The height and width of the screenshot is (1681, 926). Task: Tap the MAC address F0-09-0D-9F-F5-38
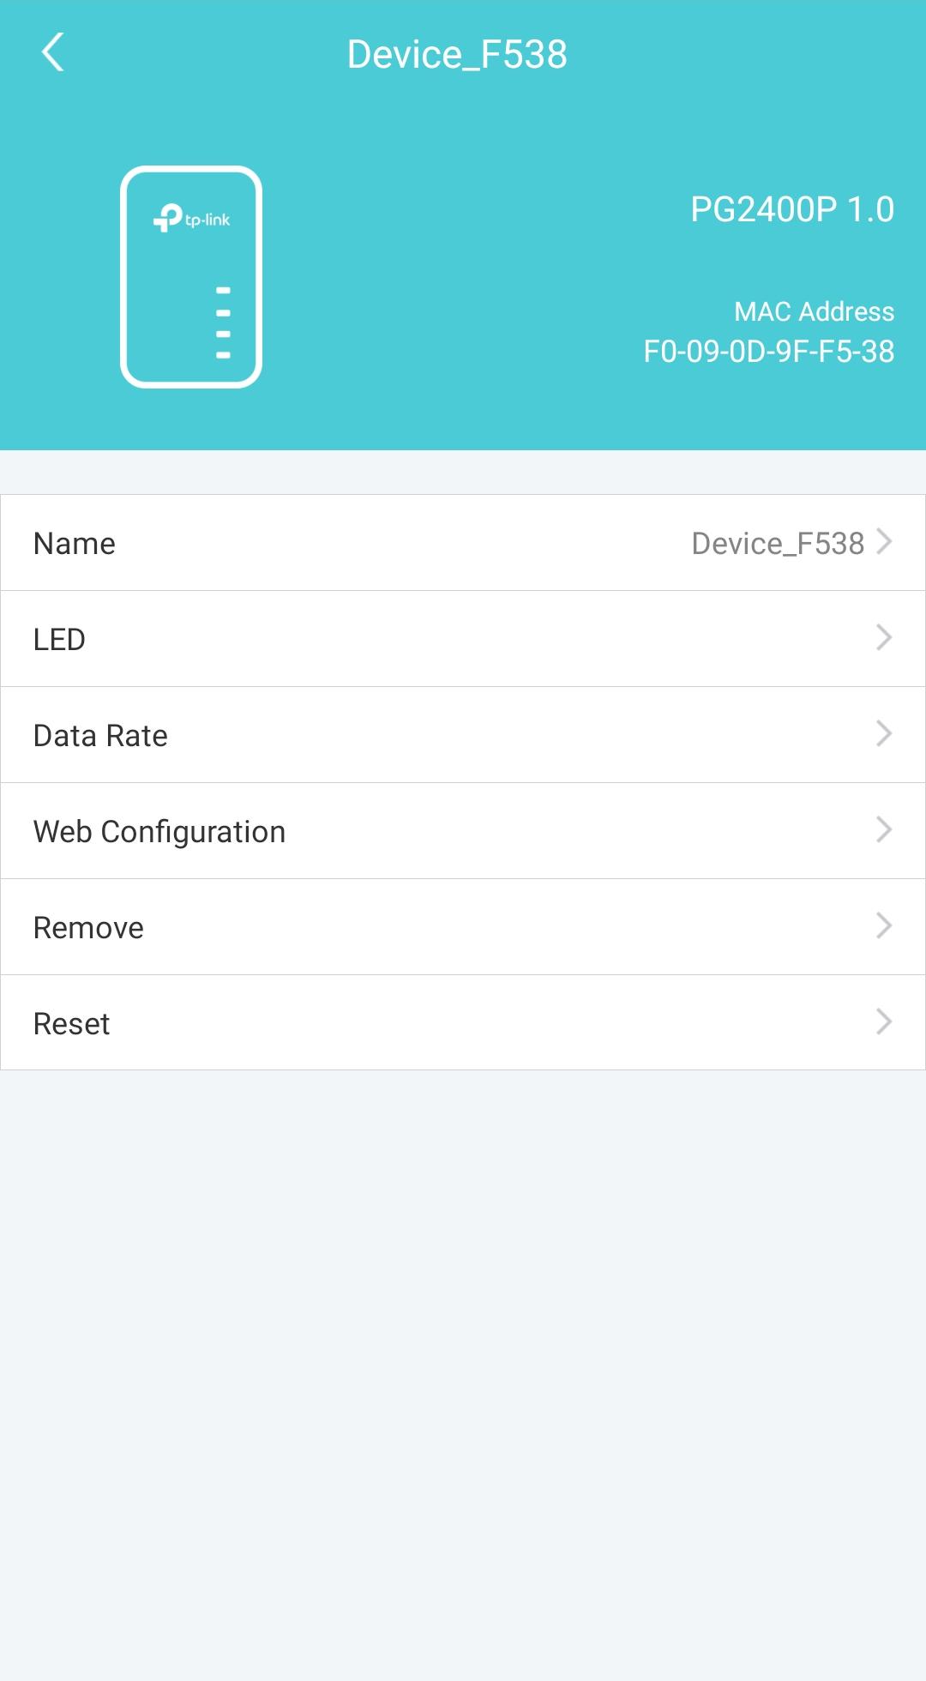click(769, 352)
